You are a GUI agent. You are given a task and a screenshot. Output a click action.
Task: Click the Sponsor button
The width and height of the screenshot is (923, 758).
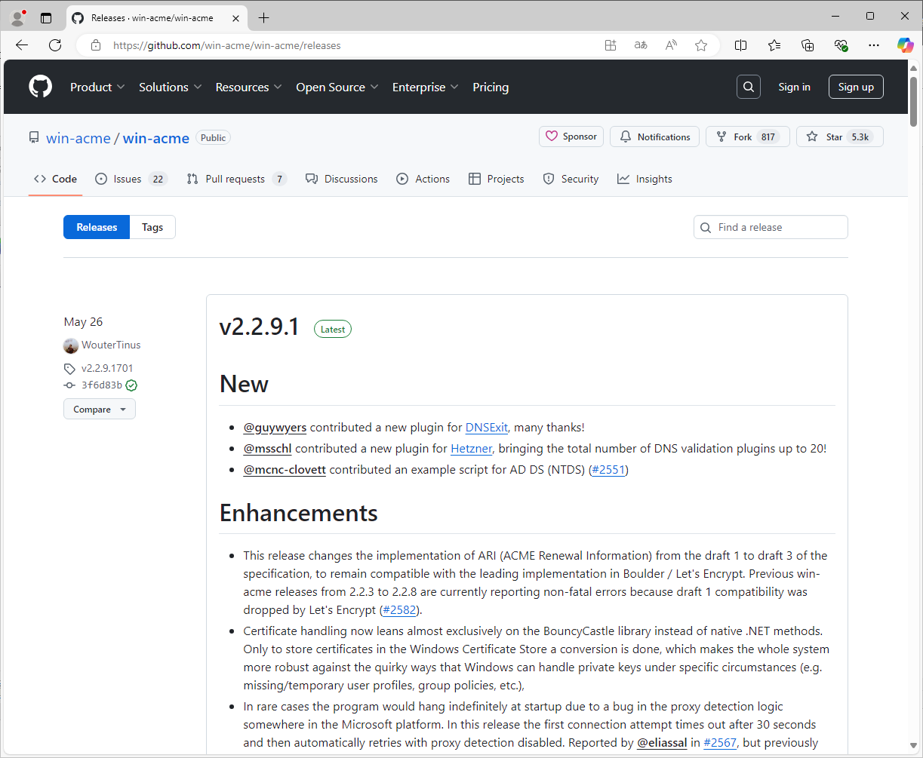point(571,137)
